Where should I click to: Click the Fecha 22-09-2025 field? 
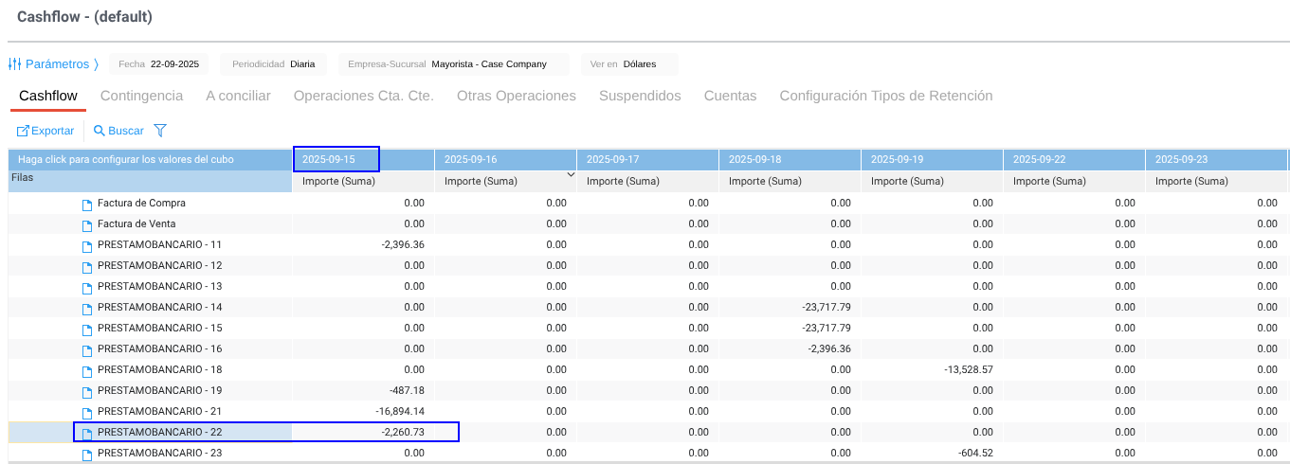click(x=159, y=64)
